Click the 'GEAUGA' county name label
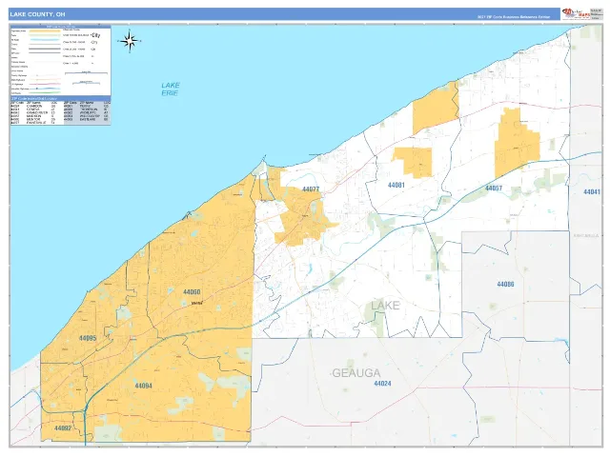The width and height of the screenshot is (610, 457). click(x=356, y=373)
